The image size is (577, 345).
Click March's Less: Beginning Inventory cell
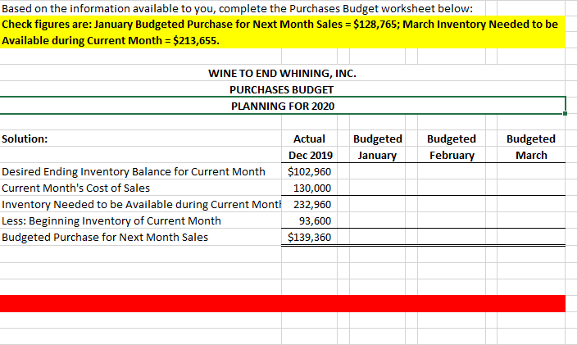[x=531, y=220]
